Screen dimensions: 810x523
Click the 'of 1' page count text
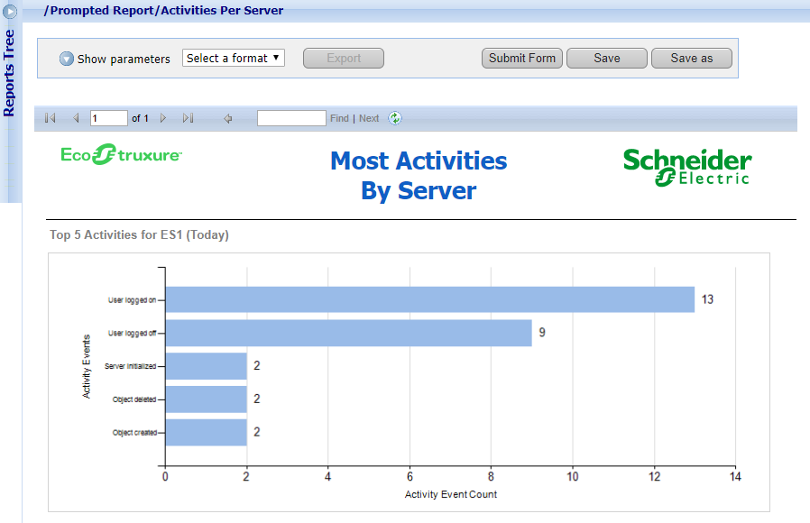(x=140, y=118)
